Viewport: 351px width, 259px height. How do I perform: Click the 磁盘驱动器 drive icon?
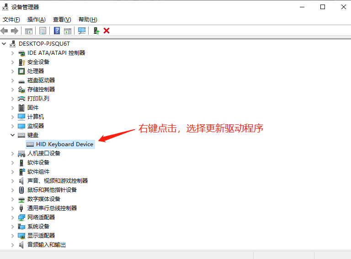point(21,81)
